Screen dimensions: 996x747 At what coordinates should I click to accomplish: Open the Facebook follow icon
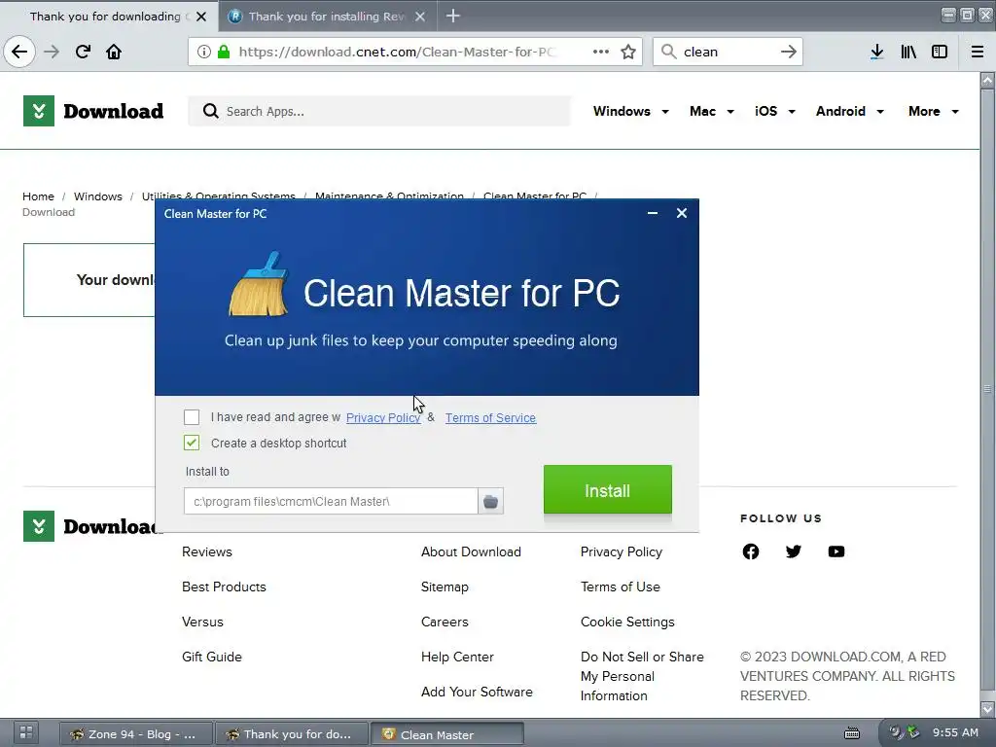click(x=751, y=551)
